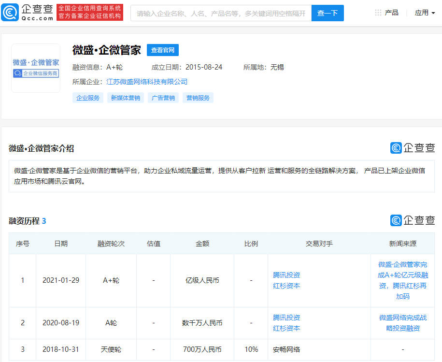Click the 数千万人民币 amount cell
The height and width of the screenshot is (362, 442).
coord(202,323)
